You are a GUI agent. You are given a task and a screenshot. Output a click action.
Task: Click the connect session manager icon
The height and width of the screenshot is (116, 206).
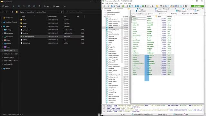coord(104,6)
